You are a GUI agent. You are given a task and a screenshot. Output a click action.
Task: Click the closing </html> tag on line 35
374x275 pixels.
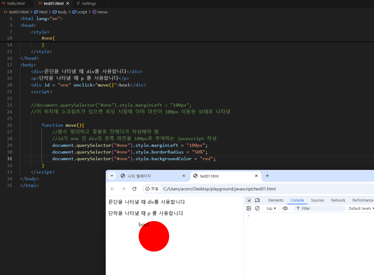coord(30,185)
